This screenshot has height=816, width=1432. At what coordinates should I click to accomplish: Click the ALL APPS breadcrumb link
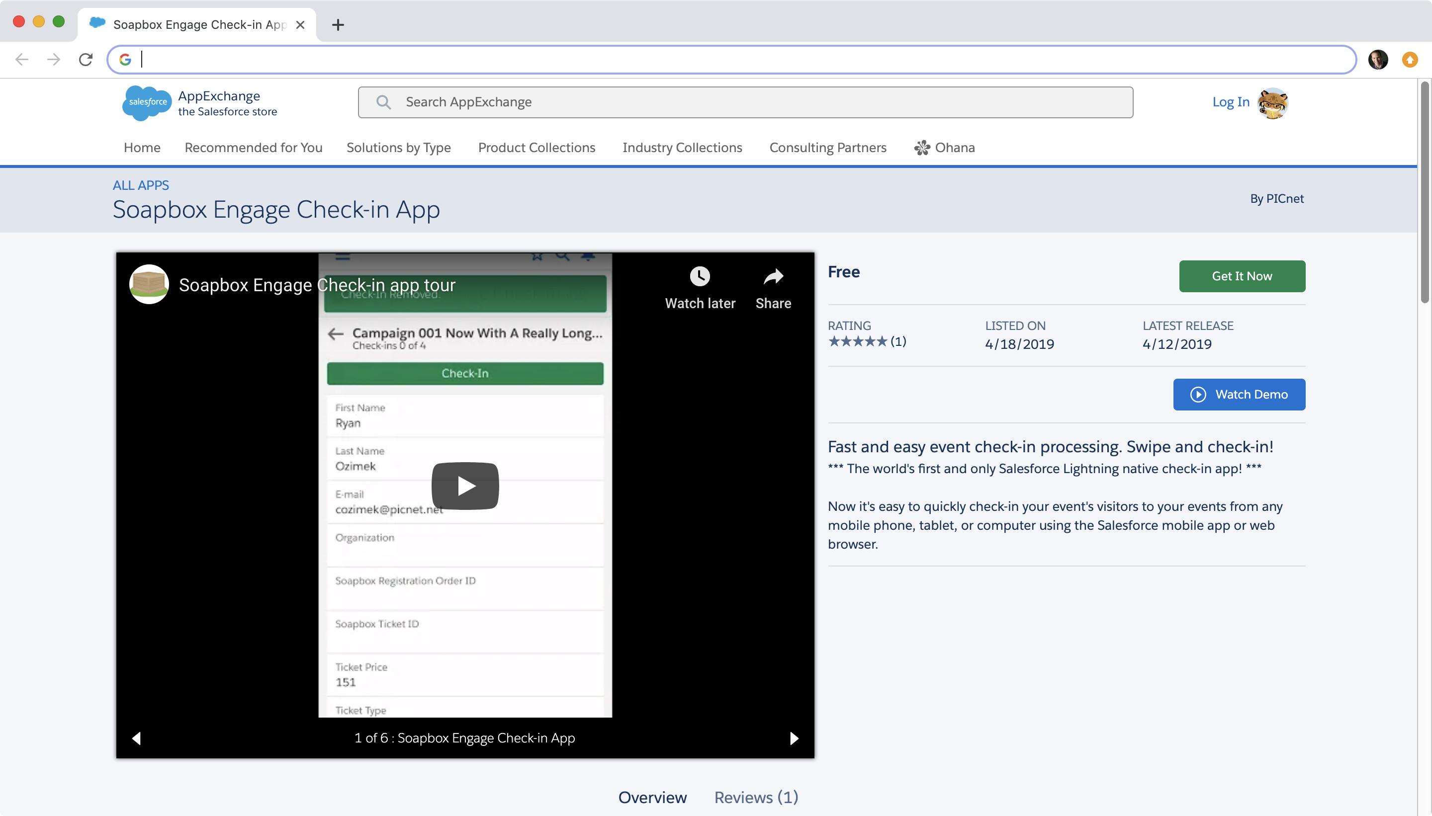141,185
